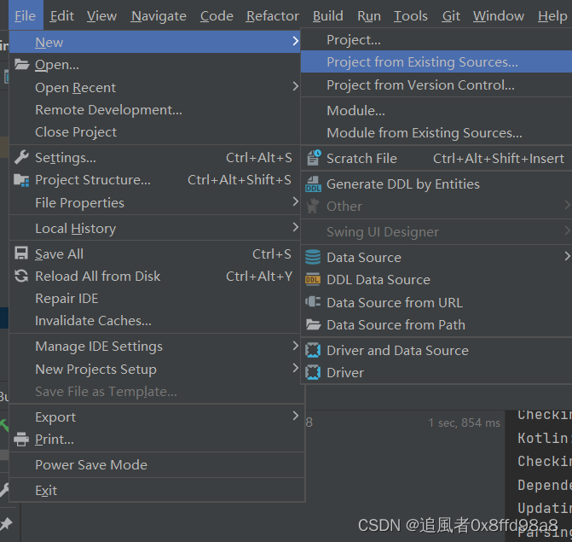
Task: Expand the Open Recent submenu
Action: (295, 87)
